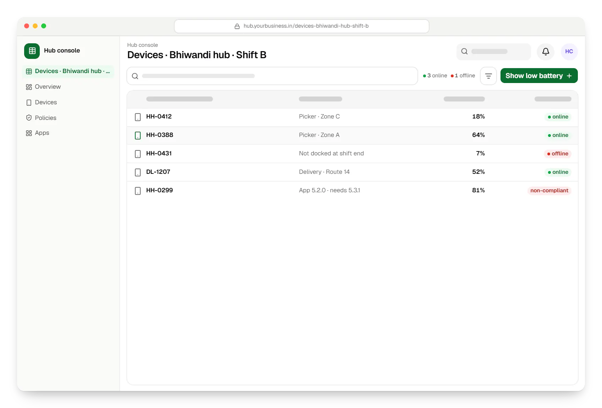The image size is (602, 408).
Task: Click the browser URL address bar
Action: (x=302, y=26)
